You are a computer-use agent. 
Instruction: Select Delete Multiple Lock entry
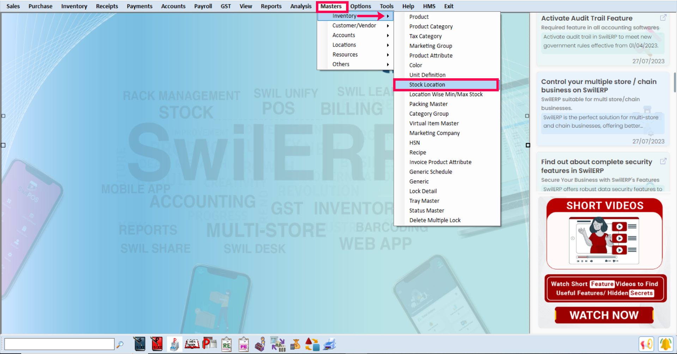click(x=447, y=221)
